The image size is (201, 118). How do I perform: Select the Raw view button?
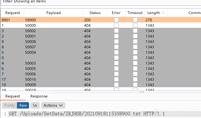point(23,105)
